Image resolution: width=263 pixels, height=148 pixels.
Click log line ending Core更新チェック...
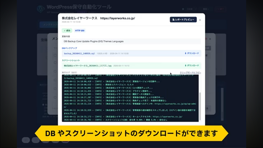[108, 88]
